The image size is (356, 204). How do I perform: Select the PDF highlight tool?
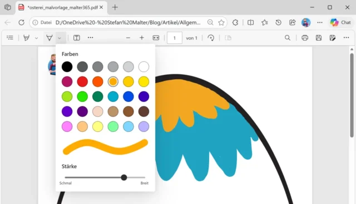click(26, 38)
